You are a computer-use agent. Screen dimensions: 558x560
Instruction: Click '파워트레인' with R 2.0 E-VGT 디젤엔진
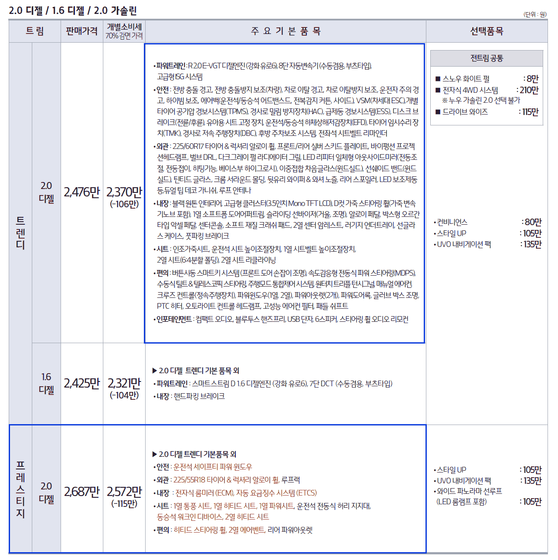click(x=170, y=66)
